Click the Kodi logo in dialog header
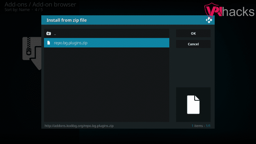256x144 pixels. (209, 20)
